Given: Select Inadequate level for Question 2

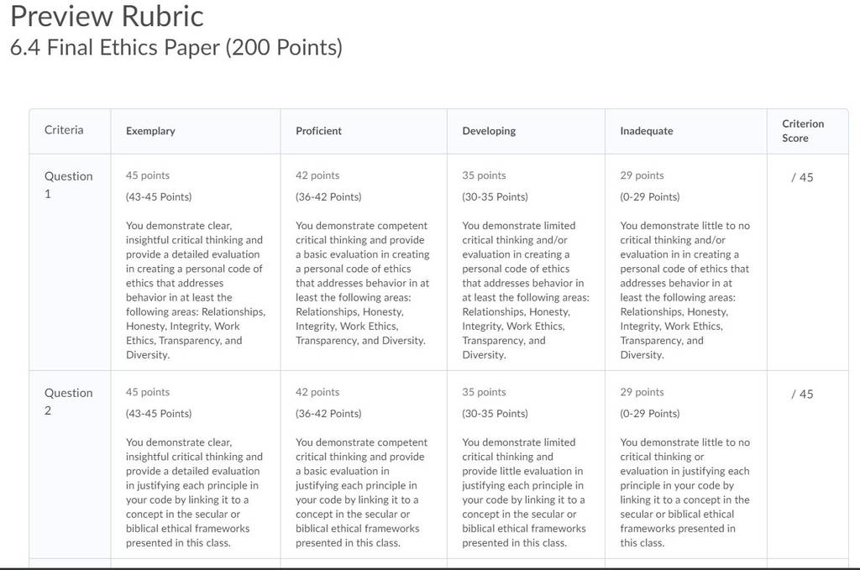Looking at the screenshot, I should click(685, 465).
